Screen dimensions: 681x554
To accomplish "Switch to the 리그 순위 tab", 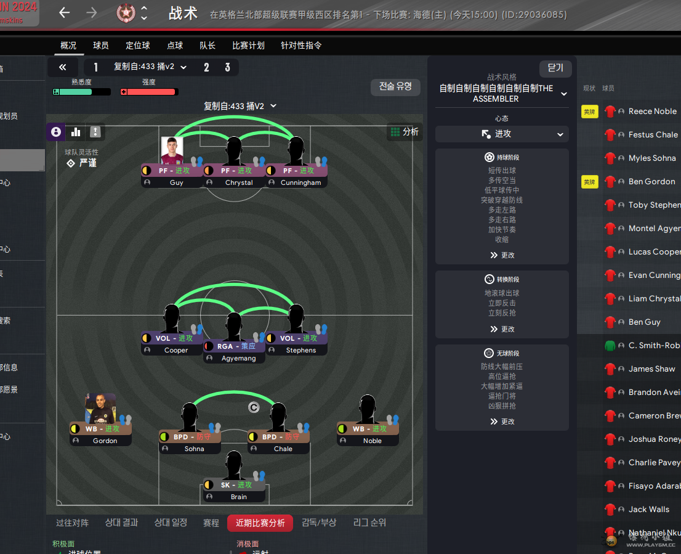I will pos(369,523).
